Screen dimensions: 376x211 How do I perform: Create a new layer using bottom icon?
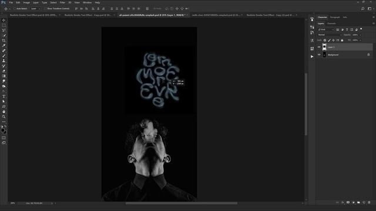click(364, 202)
